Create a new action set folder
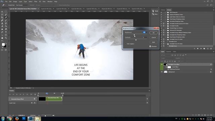This screenshot has width=215, height=121. (204, 48)
